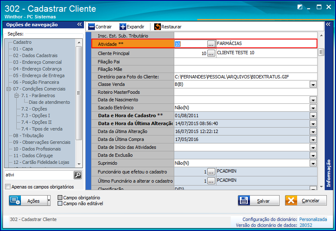Collapse the 7.1 - Parâmetros tree node
This screenshot has height=231, width=336.
coord(16,95)
